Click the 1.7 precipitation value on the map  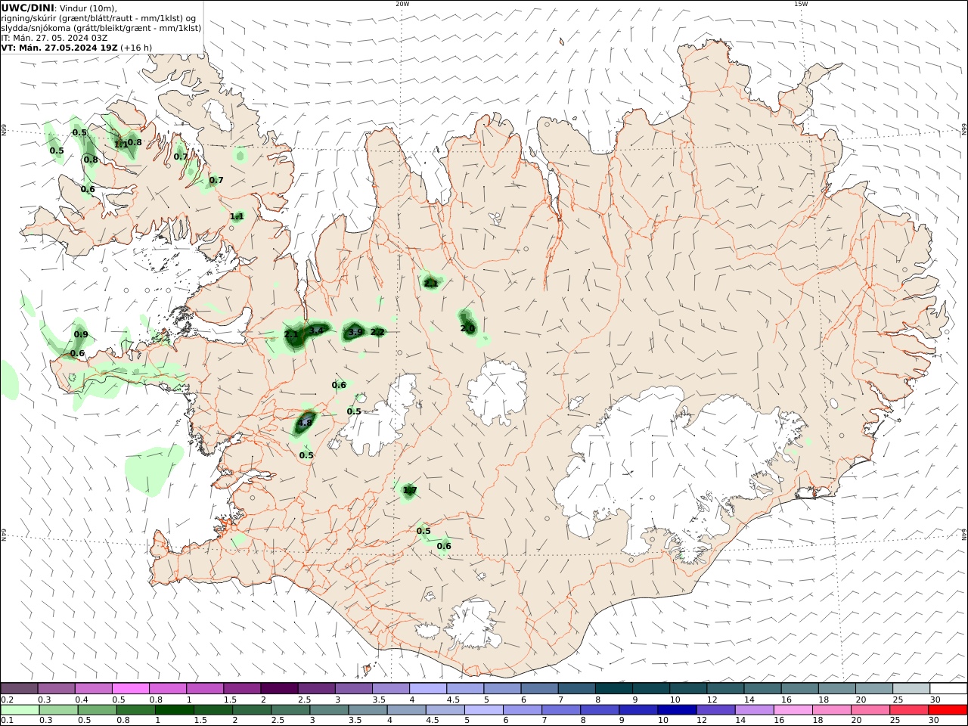click(x=410, y=491)
